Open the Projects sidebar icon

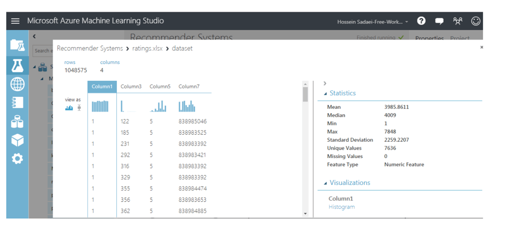point(17,45)
